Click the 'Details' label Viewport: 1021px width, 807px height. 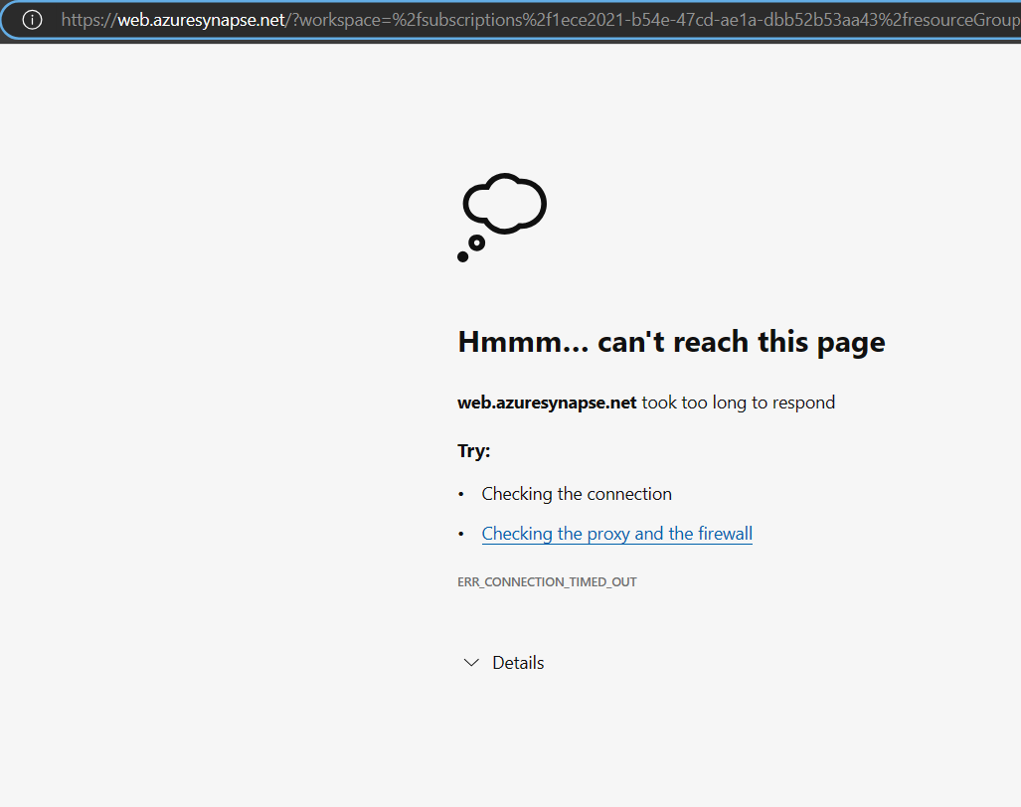(518, 663)
